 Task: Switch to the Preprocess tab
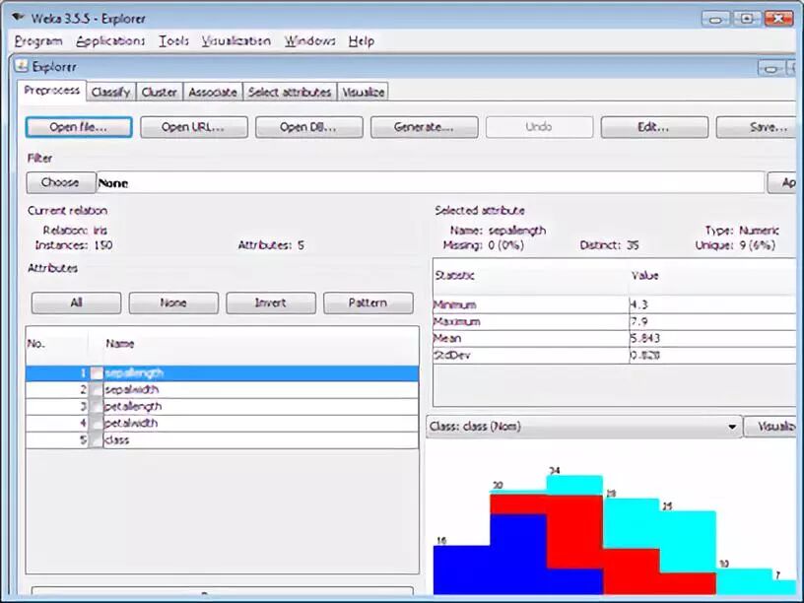click(52, 91)
